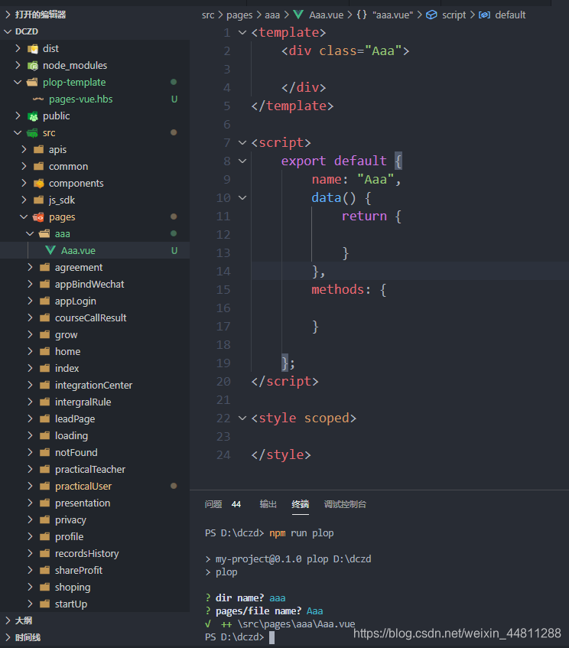Expand the 大纲 outline section
This screenshot has width=569, height=648.
(x=8, y=620)
